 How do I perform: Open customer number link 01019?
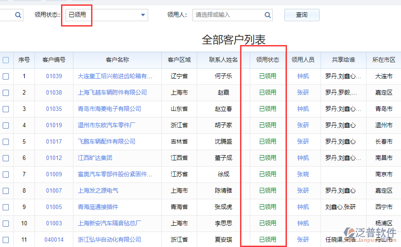[x=54, y=125]
